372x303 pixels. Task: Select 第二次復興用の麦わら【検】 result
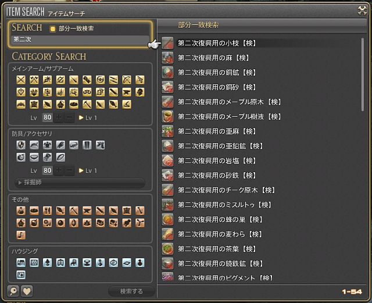tap(260, 234)
